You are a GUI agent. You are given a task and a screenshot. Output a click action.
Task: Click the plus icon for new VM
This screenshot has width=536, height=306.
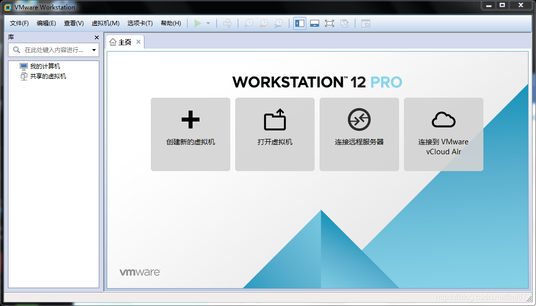[x=191, y=120]
